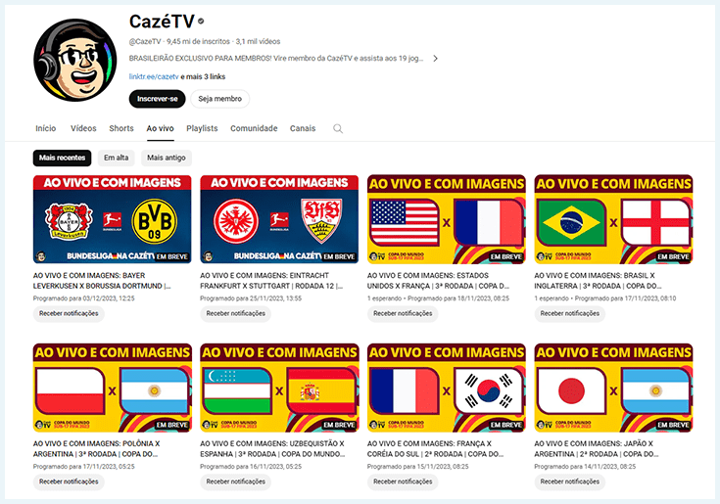Open the Japan x Argentina flags thumbnail

[x=613, y=388]
